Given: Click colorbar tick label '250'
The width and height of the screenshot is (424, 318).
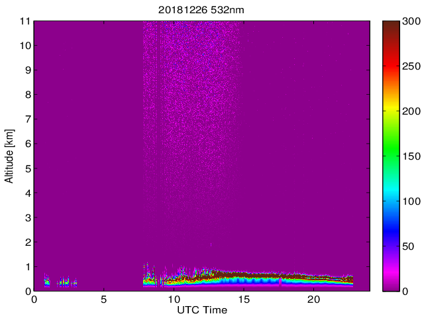Looking at the screenshot, I should pos(411,66).
